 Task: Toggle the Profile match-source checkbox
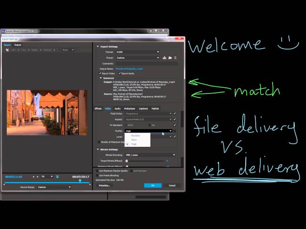click(175, 131)
